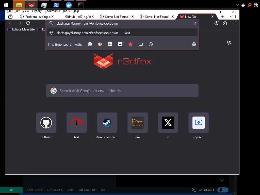
Task: Open search settings gear in dropdown
Action: coord(194,44)
